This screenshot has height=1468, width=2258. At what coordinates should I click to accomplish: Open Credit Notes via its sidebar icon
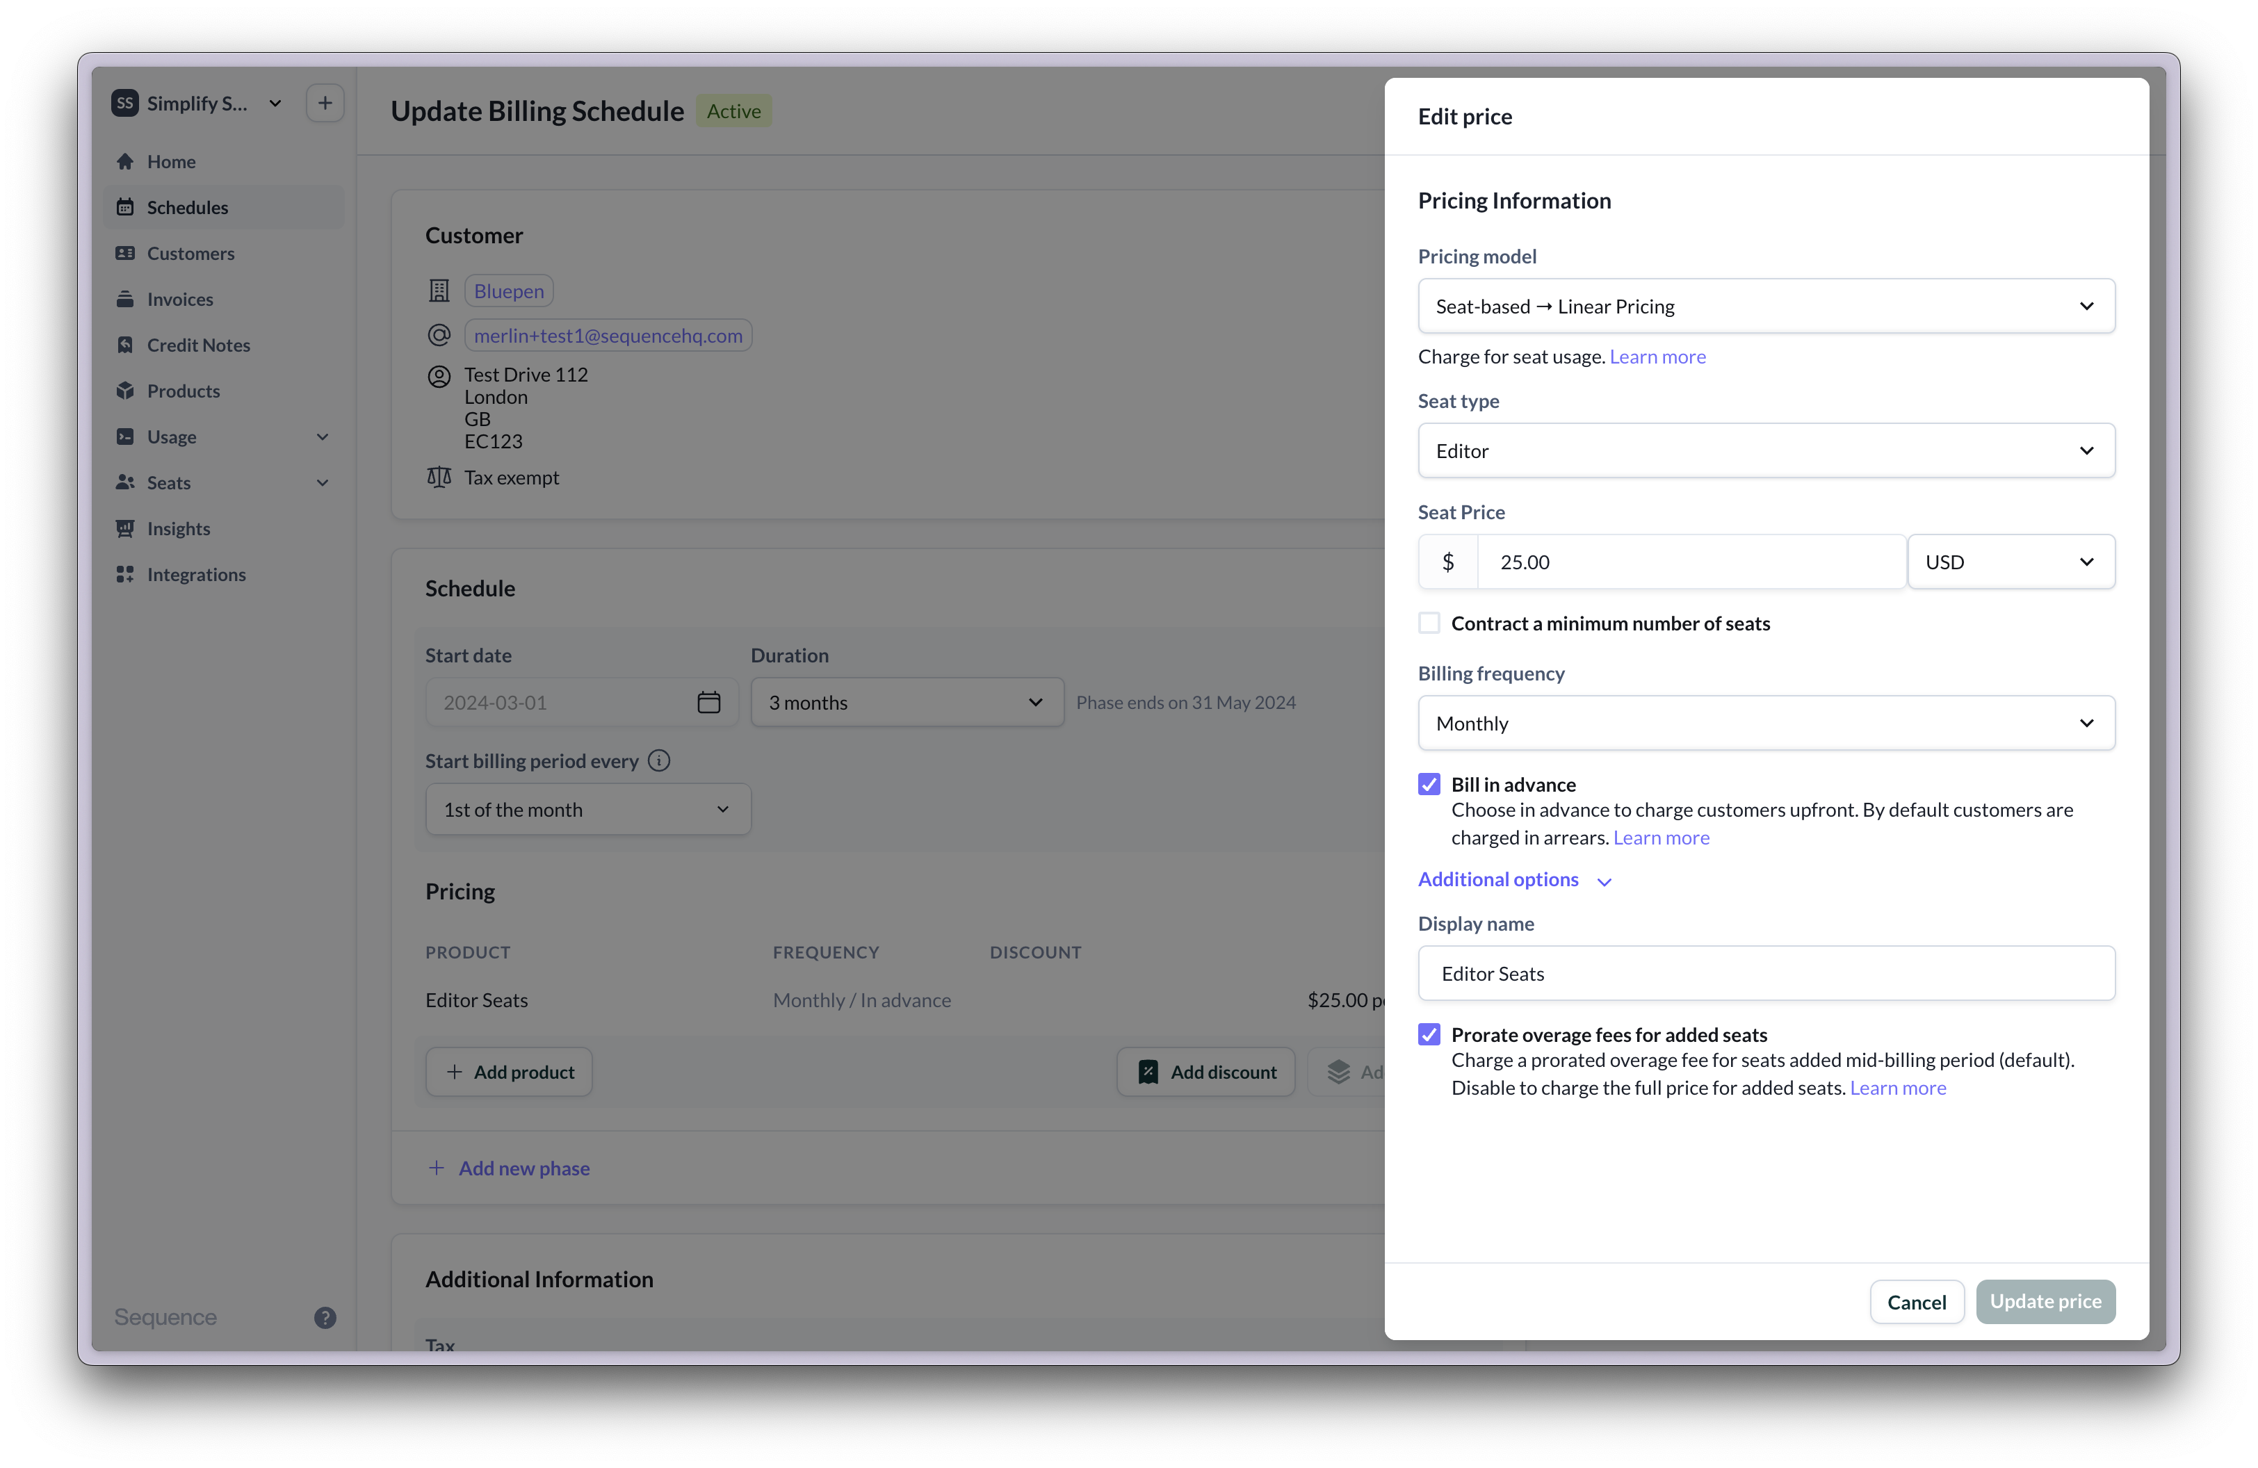point(127,344)
